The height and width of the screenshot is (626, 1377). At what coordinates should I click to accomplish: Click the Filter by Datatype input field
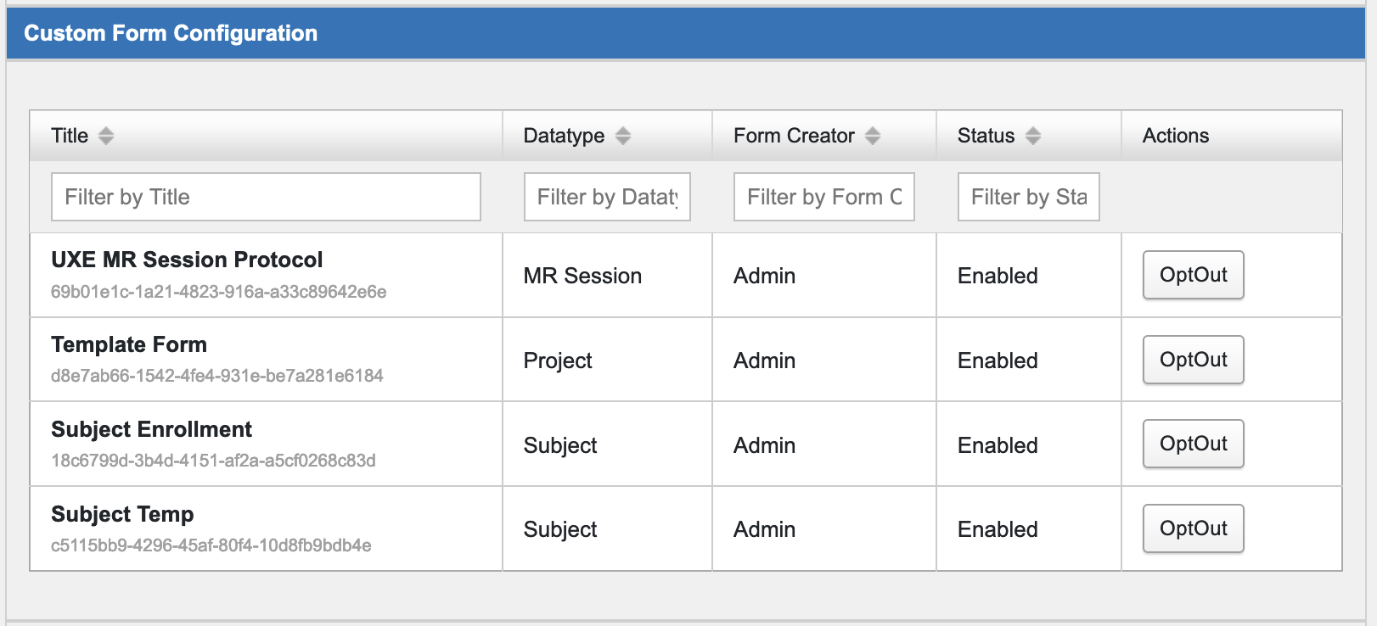point(606,197)
